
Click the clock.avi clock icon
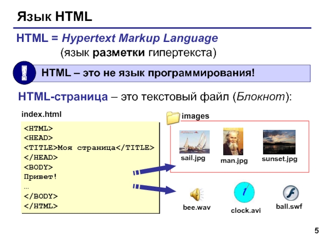point(244,193)
